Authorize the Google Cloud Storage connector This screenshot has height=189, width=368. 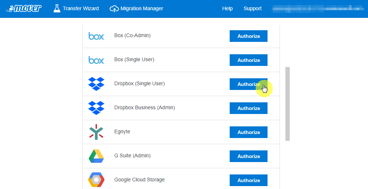(x=249, y=180)
